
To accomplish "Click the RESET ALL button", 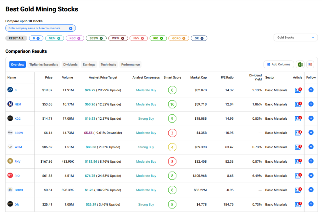I will coord(16,38).
